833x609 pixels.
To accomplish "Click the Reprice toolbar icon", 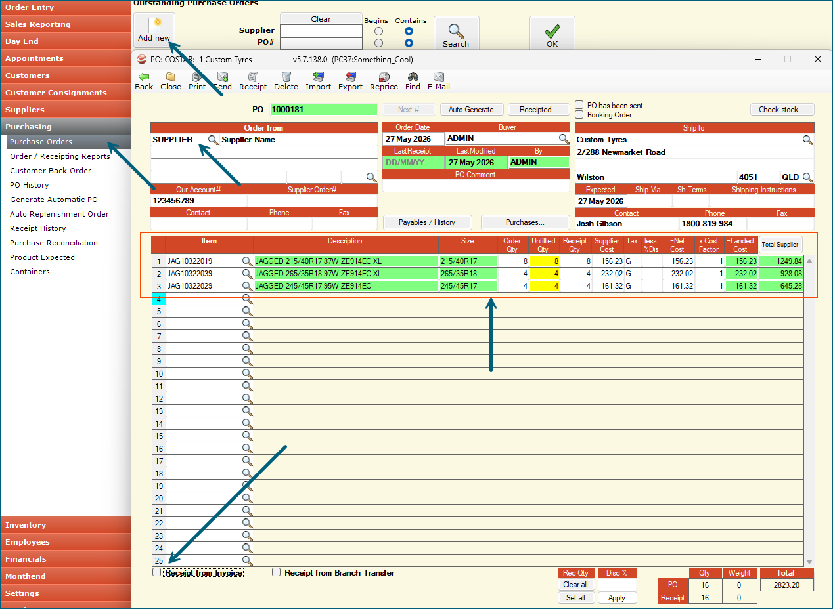I will [384, 81].
